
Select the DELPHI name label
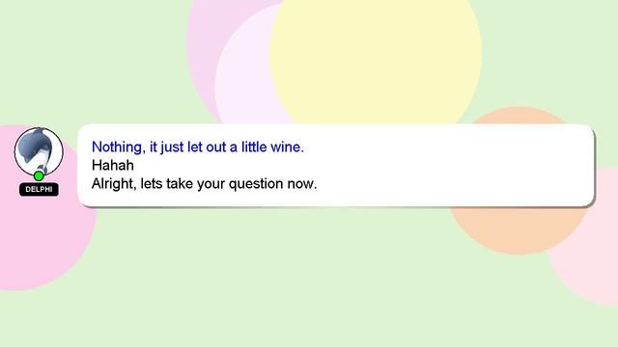(39, 189)
